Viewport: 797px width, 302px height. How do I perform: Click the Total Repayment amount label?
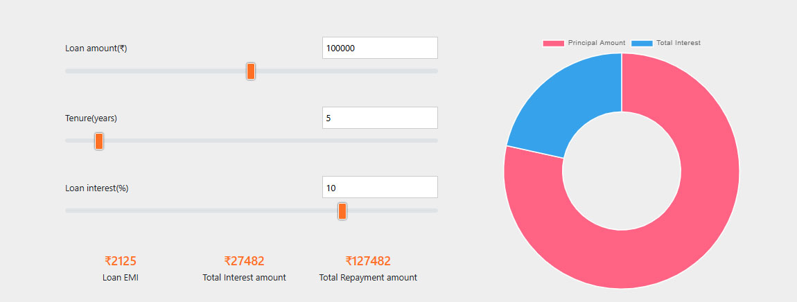coord(368,278)
